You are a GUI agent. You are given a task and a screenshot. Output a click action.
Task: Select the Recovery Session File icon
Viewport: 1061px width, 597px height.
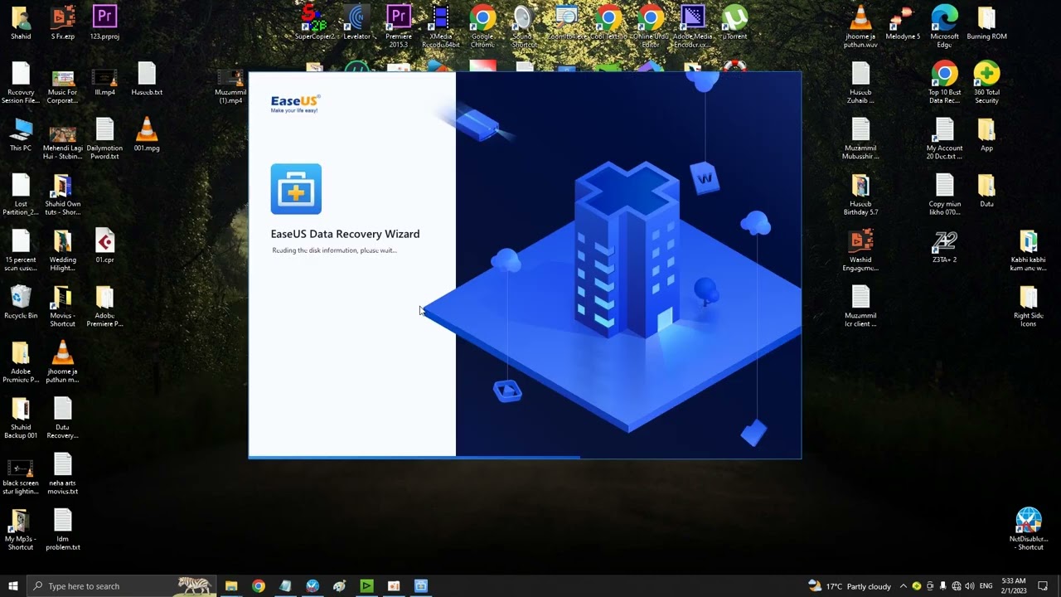(x=21, y=83)
